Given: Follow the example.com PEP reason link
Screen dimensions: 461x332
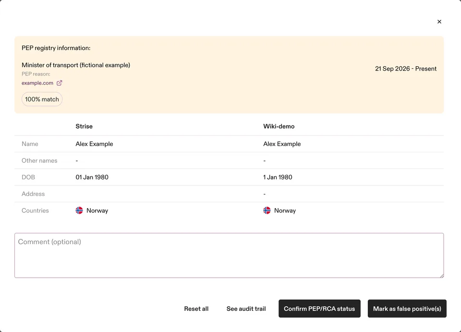Looking at the screenshot, I should point(37,83).
